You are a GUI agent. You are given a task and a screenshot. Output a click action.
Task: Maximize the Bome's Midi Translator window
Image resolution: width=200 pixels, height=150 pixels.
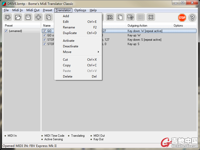point(183,3)
